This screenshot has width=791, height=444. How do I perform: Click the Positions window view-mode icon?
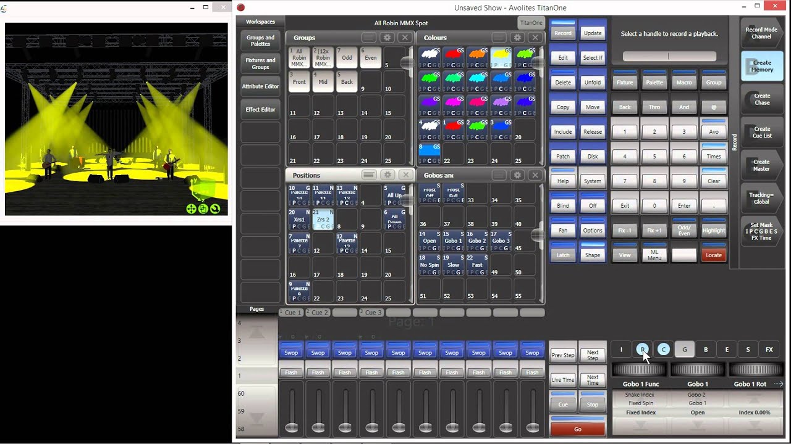tap(369, 175)
